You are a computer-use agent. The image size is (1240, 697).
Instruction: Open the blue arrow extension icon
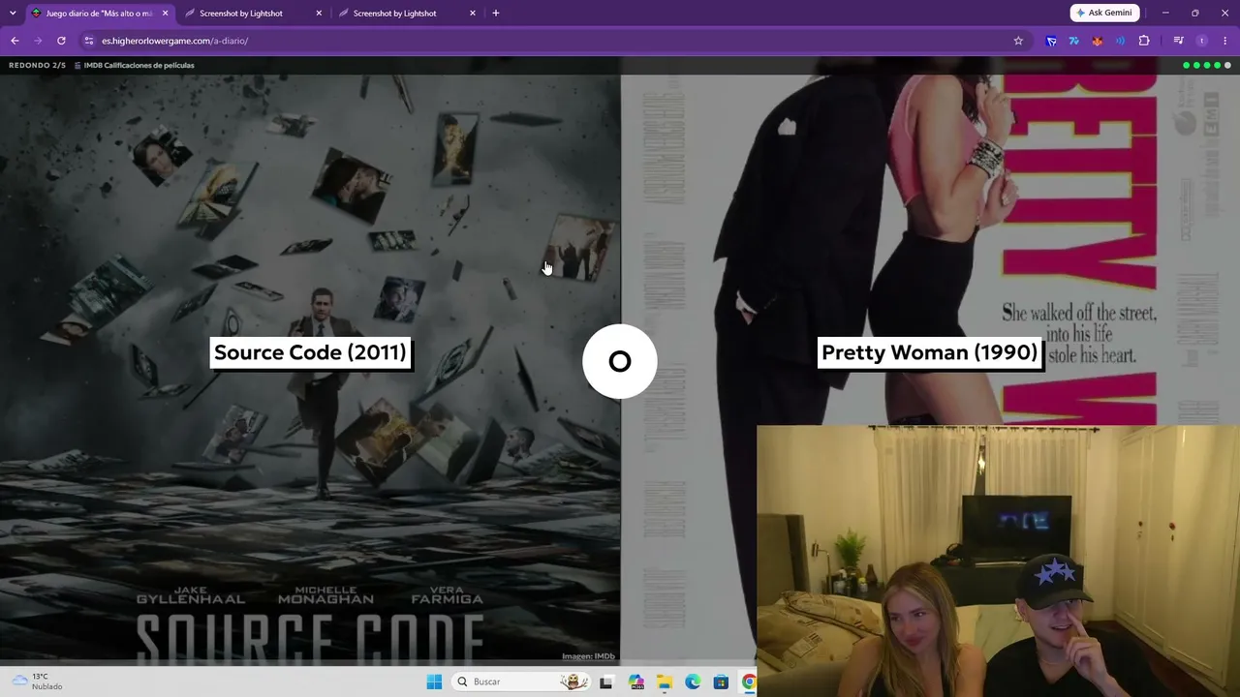coord(1051,41)
